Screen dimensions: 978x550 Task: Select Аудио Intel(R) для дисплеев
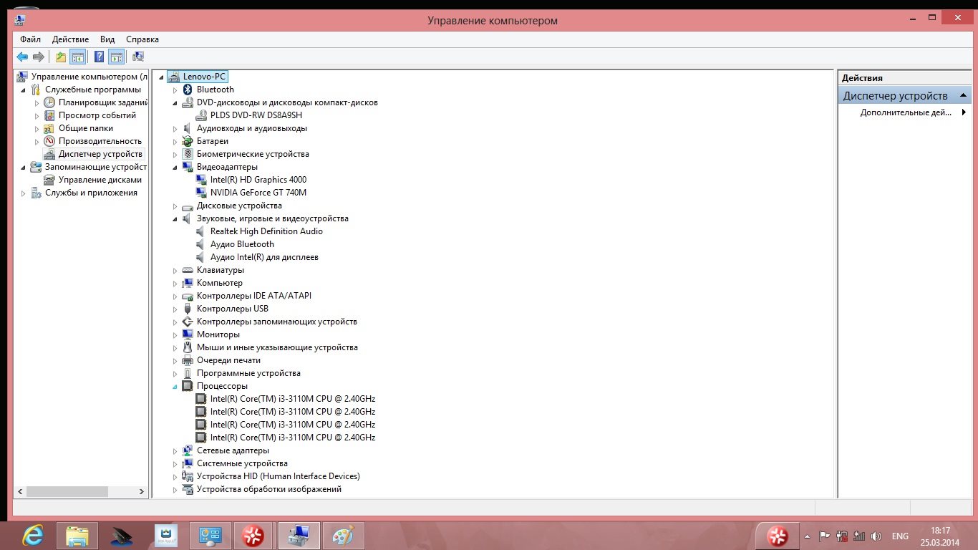[264, 257]
